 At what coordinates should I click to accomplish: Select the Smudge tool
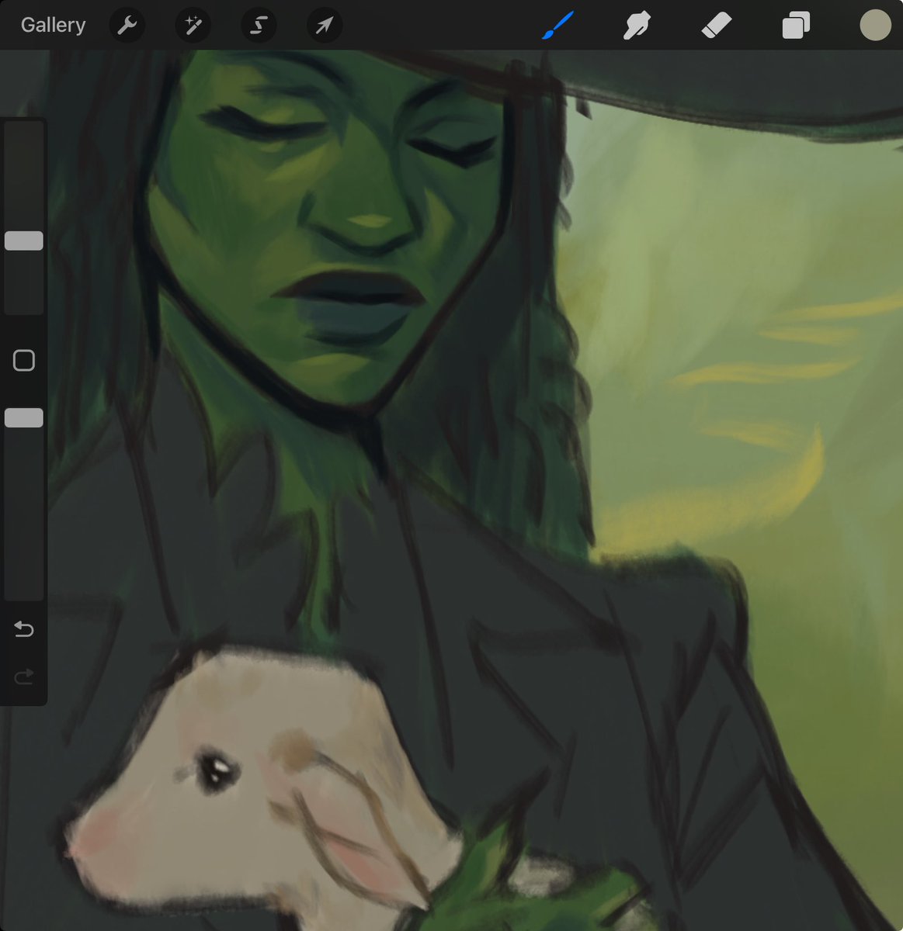pos(637,26)
